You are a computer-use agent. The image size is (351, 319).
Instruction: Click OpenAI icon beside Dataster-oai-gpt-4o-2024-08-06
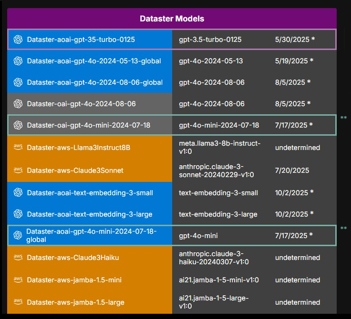18,104
